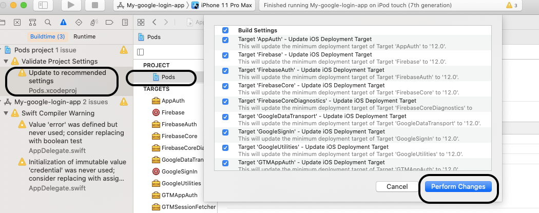Uncheck Target 'GoogleSignIn' deployment target checkbox
Viewport: 539px width, 213px height.
[x=225, y=132]
